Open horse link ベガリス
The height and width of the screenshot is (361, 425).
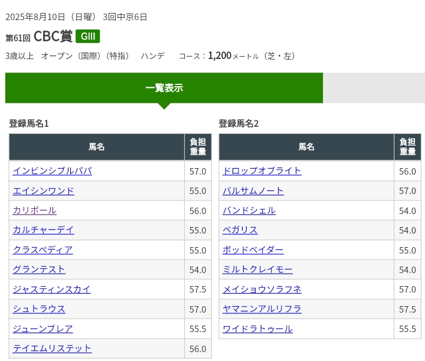[240, 230]
